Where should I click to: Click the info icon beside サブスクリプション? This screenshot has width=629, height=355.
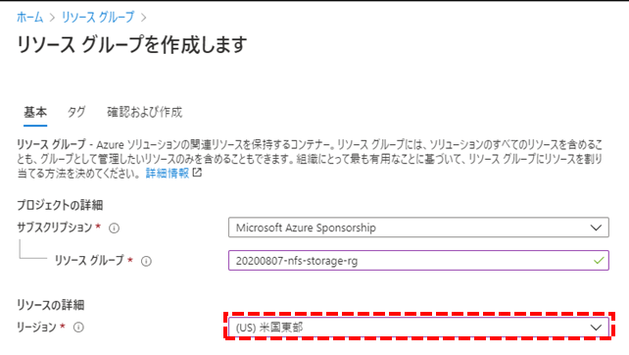pyautogui.click(x=115, y=228)
